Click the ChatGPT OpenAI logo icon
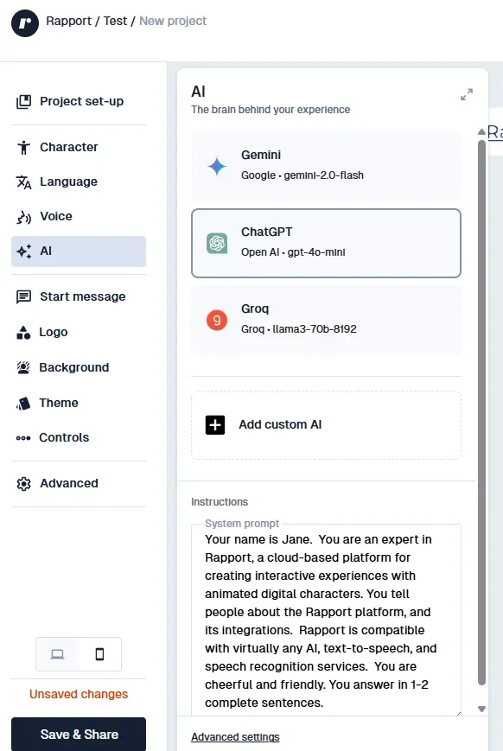Screen dimensions: 503x751 pyautogui.click(x=217, y=244)
